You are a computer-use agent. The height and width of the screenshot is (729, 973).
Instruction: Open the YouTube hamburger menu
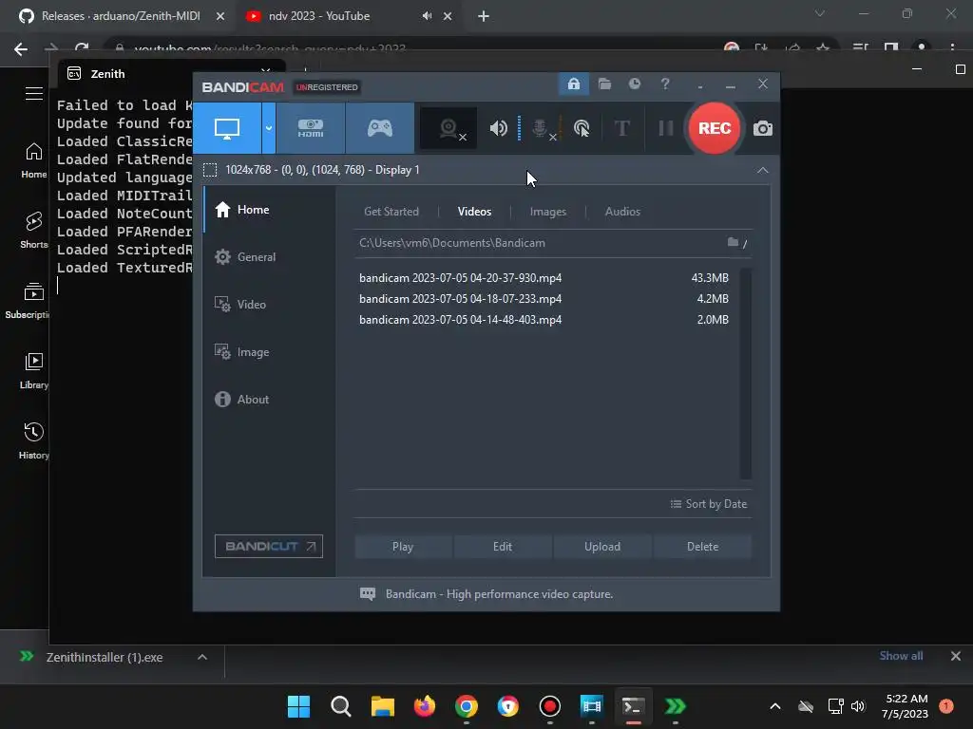pos(34,94)
